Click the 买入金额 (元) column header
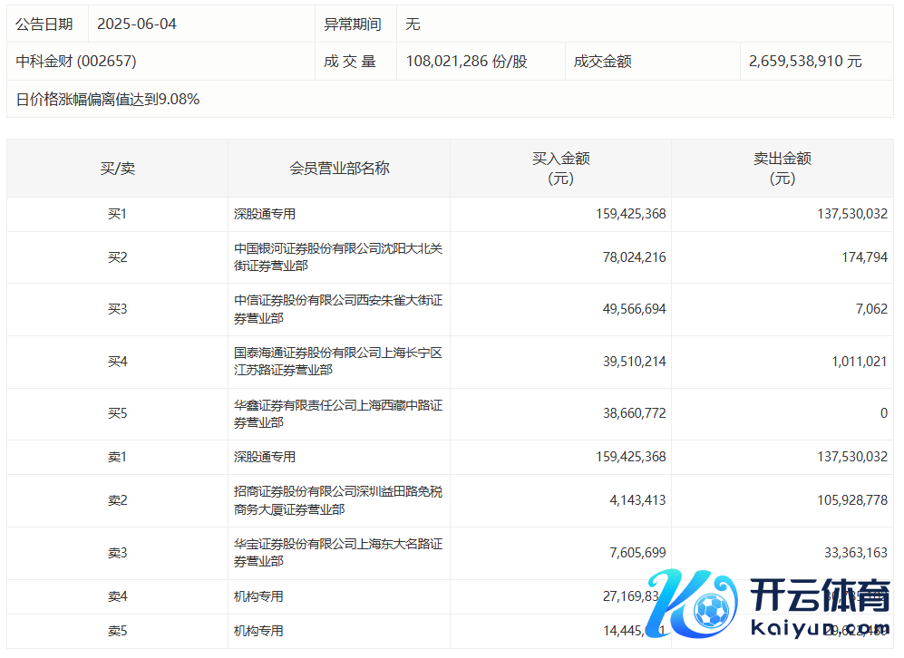This screenshot has width=904, height=658. (560, 169)
